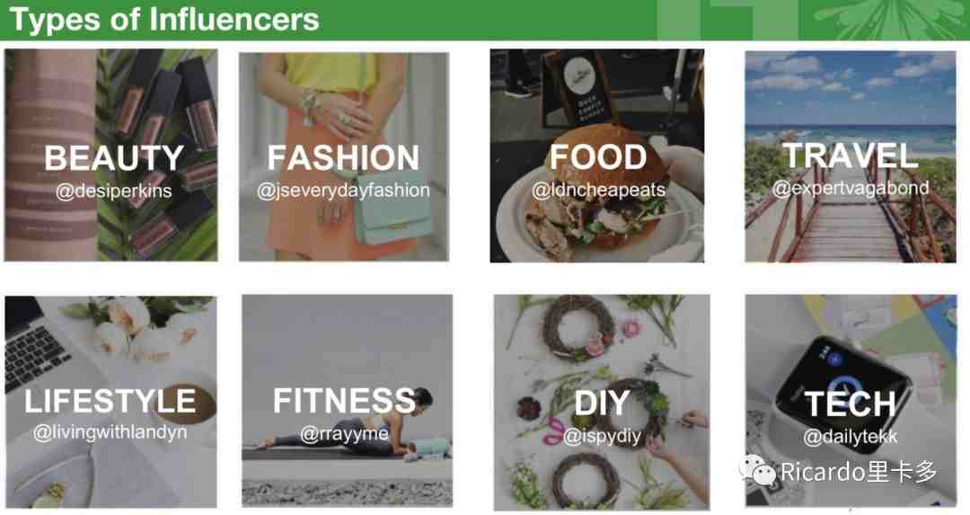Select the FOOD burger image tile
Image resolution: width=970 pixels, height=515 pixels.
597,156
